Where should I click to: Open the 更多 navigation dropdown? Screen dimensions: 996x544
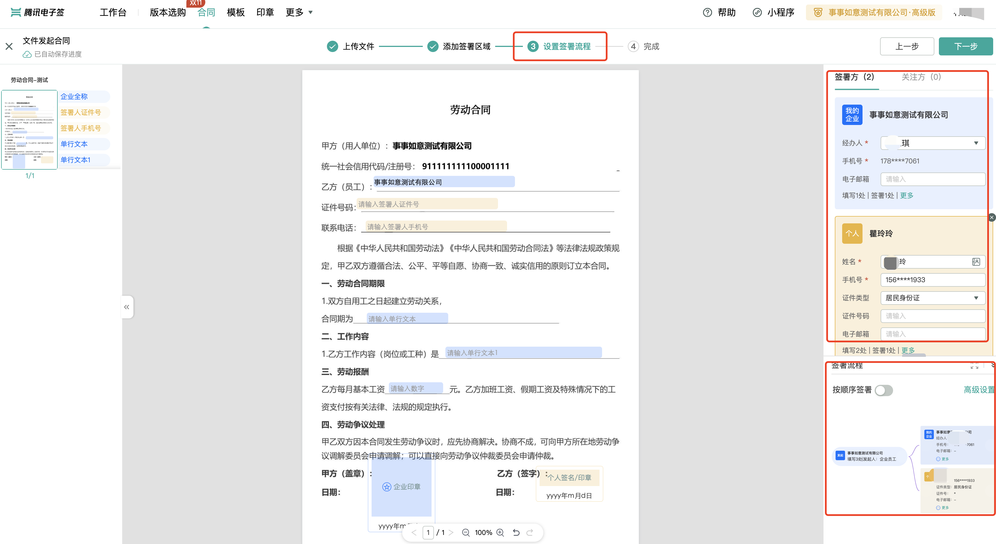(299, 12)
